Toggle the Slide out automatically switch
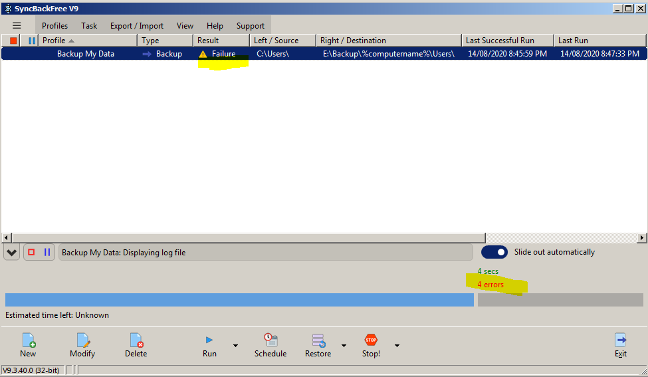This screenshot has width=648, height=377. [494, 252]
